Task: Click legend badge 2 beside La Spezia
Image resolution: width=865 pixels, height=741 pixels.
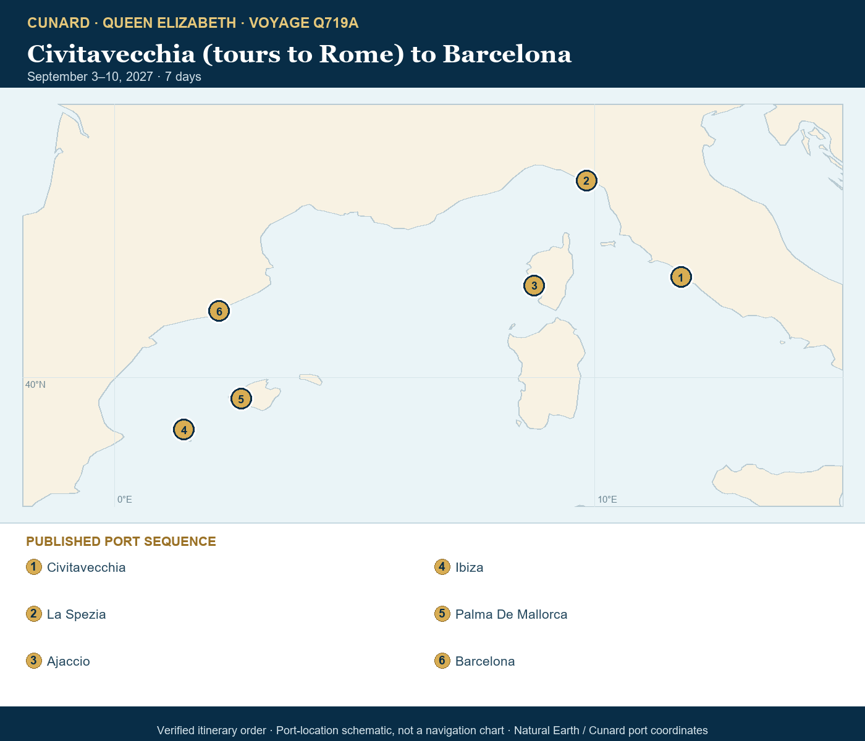Action: [x=34, y=614]
